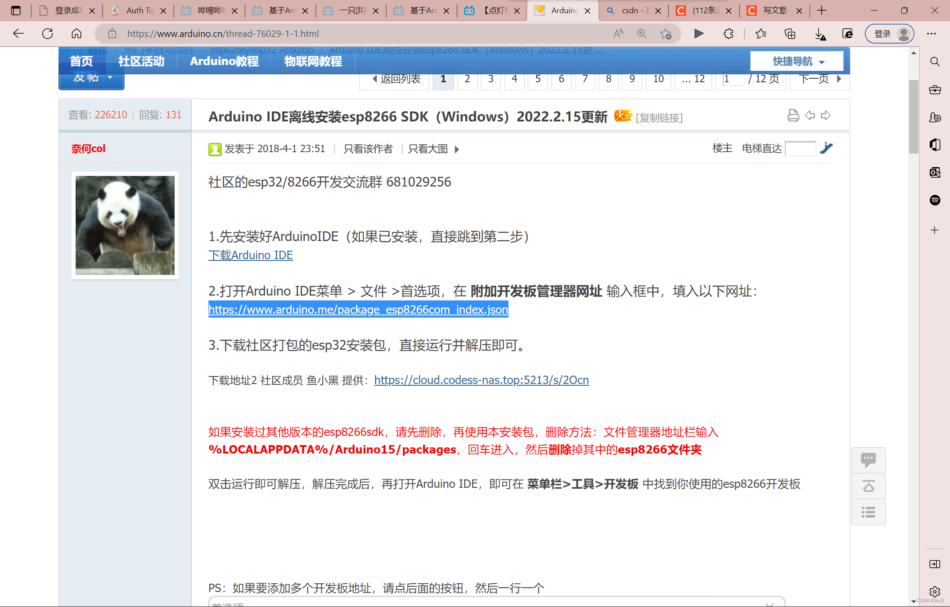Click the 登录 profile button
Image resolution: width=950 pixels, height=607 pixels.
tap(890, 34)
